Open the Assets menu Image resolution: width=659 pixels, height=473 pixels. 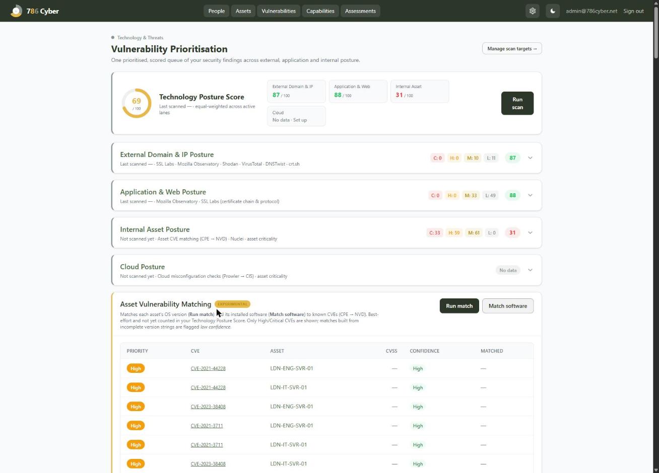[243, 11]
